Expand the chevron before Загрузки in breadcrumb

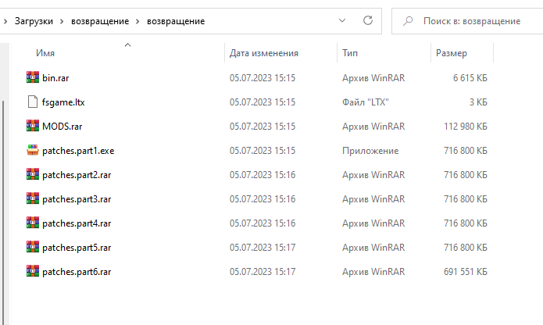click(5, 21)
